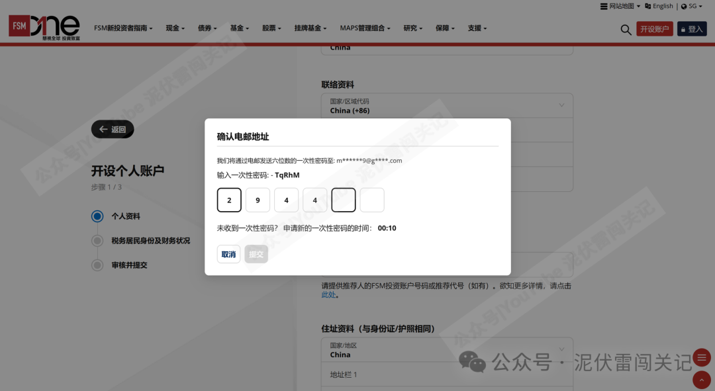Image resolution: width=715 pixels, height=391 pixels.
Task: Click the 取消 button in the dialog
Action: click(228, 254)
